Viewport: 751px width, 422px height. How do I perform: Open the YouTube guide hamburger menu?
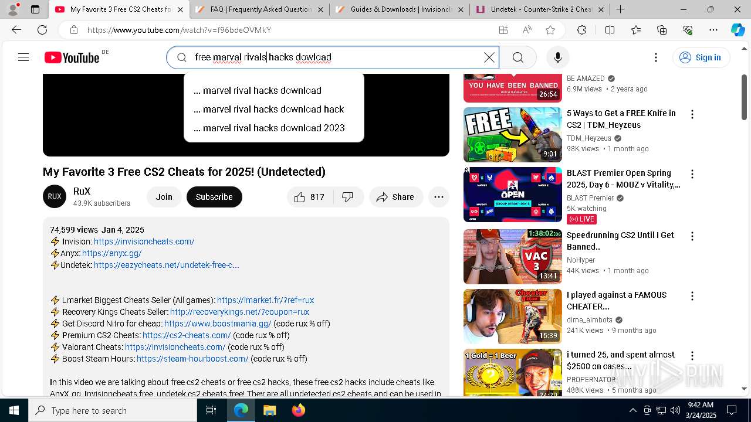tap(23, 57)
